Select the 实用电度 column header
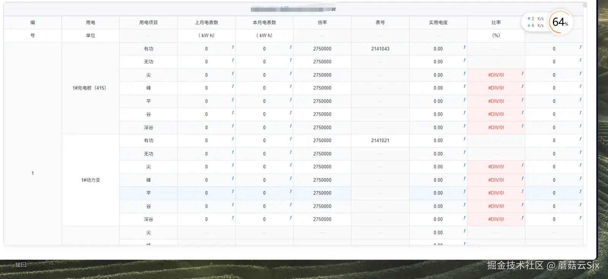Viewport: 608px width, 279px height. [x=438, y=22]
